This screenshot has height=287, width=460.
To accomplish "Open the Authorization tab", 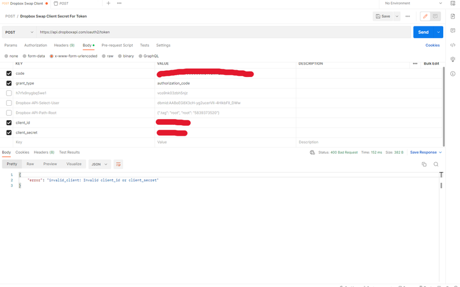I will click(x=36, y=45).
